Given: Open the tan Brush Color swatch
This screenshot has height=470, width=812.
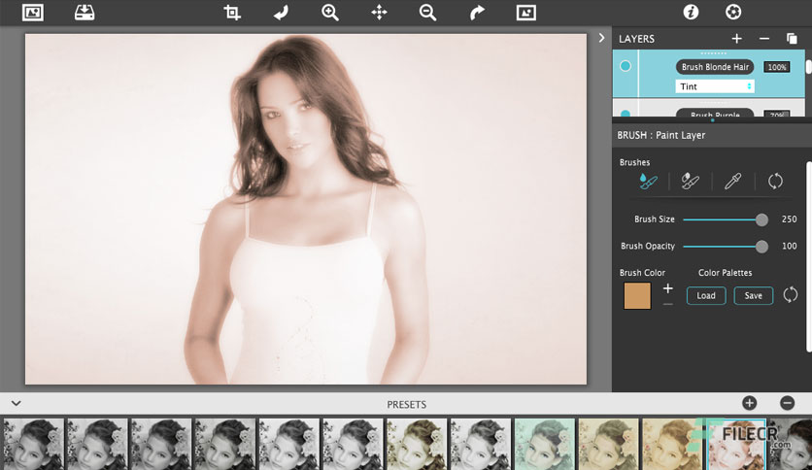Looking at the screenshot, I should (x=637, y=295).
